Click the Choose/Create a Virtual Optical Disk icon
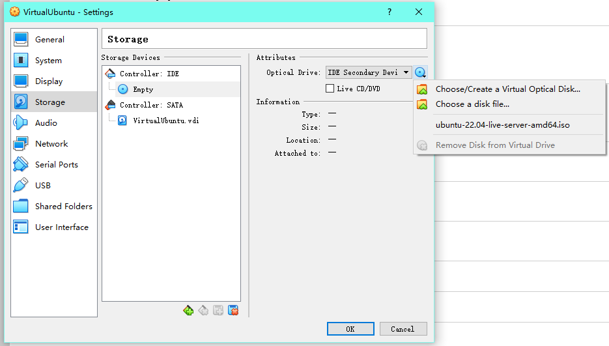 click(x=422, y=89)
